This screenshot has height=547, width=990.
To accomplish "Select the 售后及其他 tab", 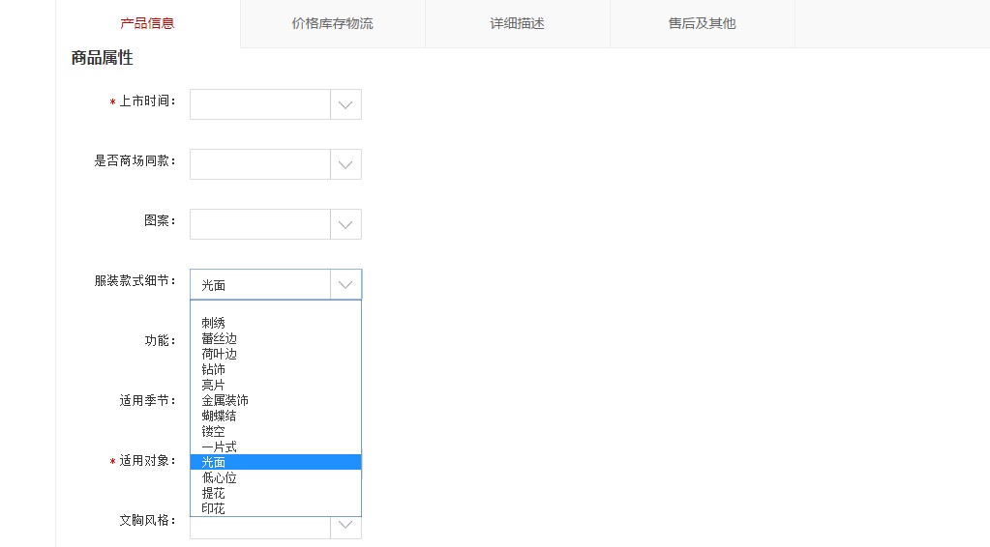I will 702,23.
